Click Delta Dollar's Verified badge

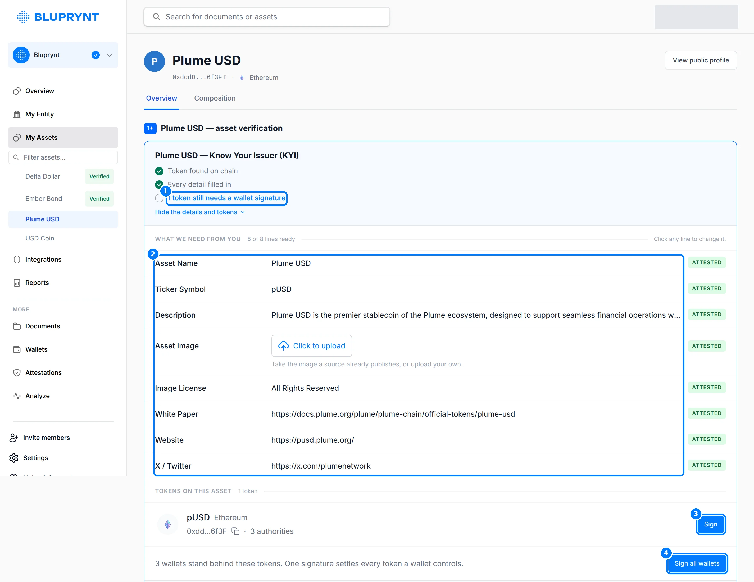click(x=99, y=176)
